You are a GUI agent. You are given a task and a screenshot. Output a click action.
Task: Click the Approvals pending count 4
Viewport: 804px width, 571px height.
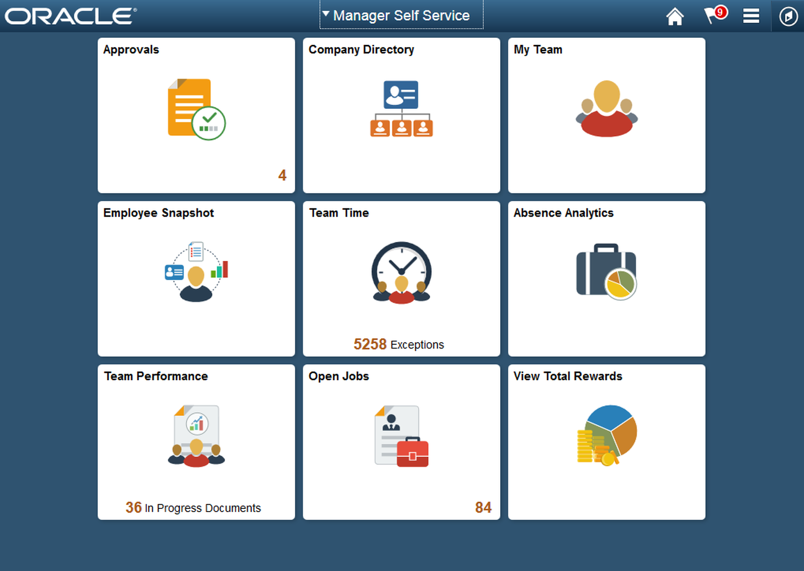pyautogui.click(x=282, y=175)
